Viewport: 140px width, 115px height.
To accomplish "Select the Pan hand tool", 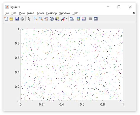I will (46, 19).
